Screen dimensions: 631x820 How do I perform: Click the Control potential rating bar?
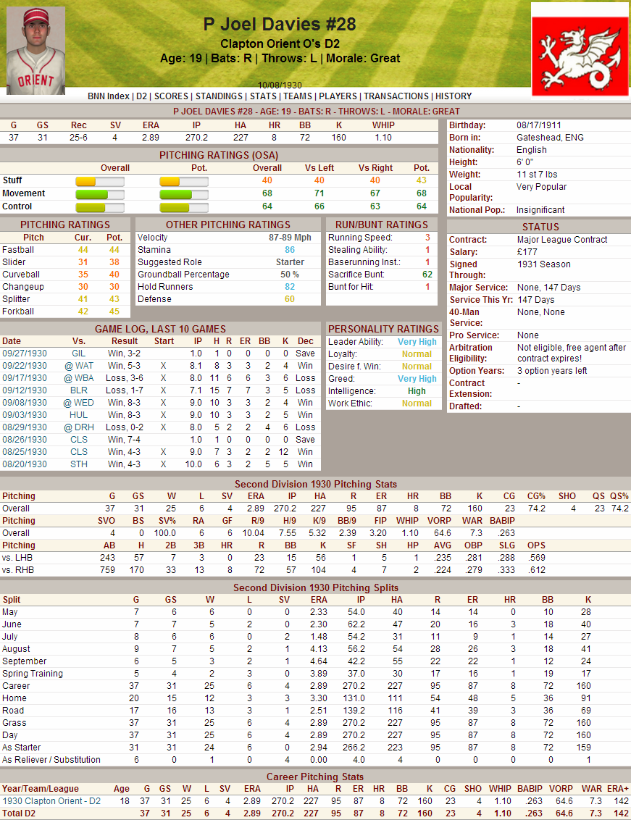(184, 208)
